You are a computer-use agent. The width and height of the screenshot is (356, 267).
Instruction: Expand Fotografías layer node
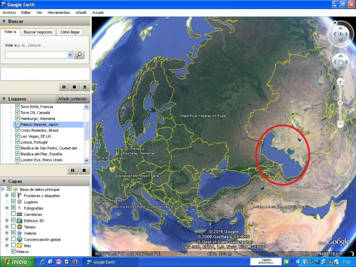pos(7,208)
